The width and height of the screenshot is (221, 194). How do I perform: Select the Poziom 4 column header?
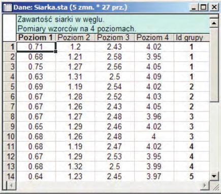click(x=154, y=37)
